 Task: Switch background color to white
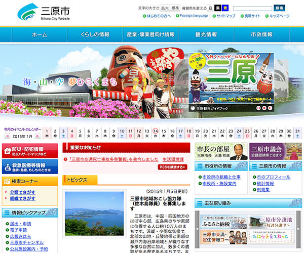pos(210,8)
